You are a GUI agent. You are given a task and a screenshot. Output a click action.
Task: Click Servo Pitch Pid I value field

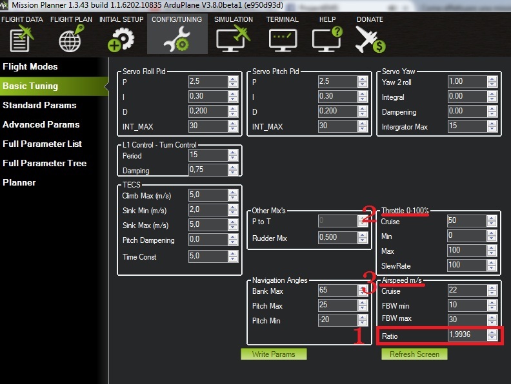click(337, 97)
